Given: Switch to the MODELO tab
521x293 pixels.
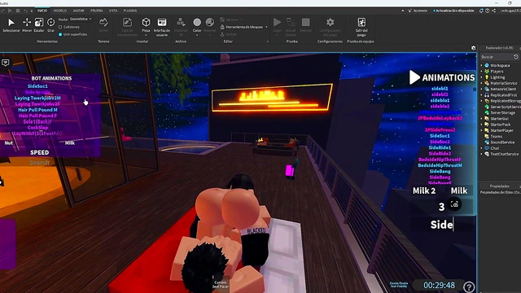Looking at the screenshot, I should coord(60,11).
